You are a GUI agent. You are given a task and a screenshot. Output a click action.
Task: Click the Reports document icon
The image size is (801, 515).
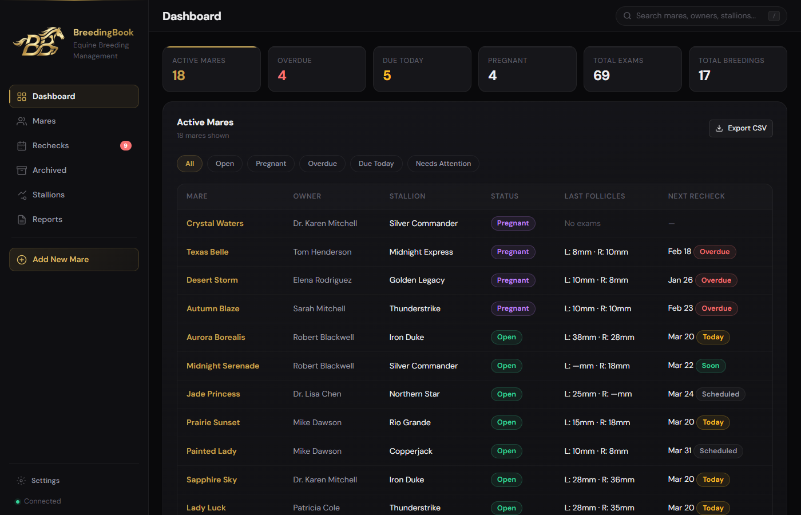[x=22, y=220]
